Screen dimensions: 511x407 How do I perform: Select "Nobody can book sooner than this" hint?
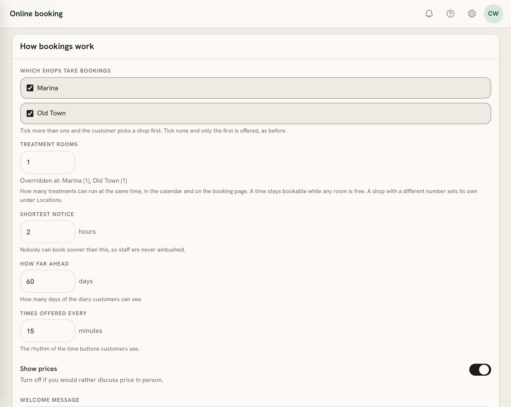point(102,250)
